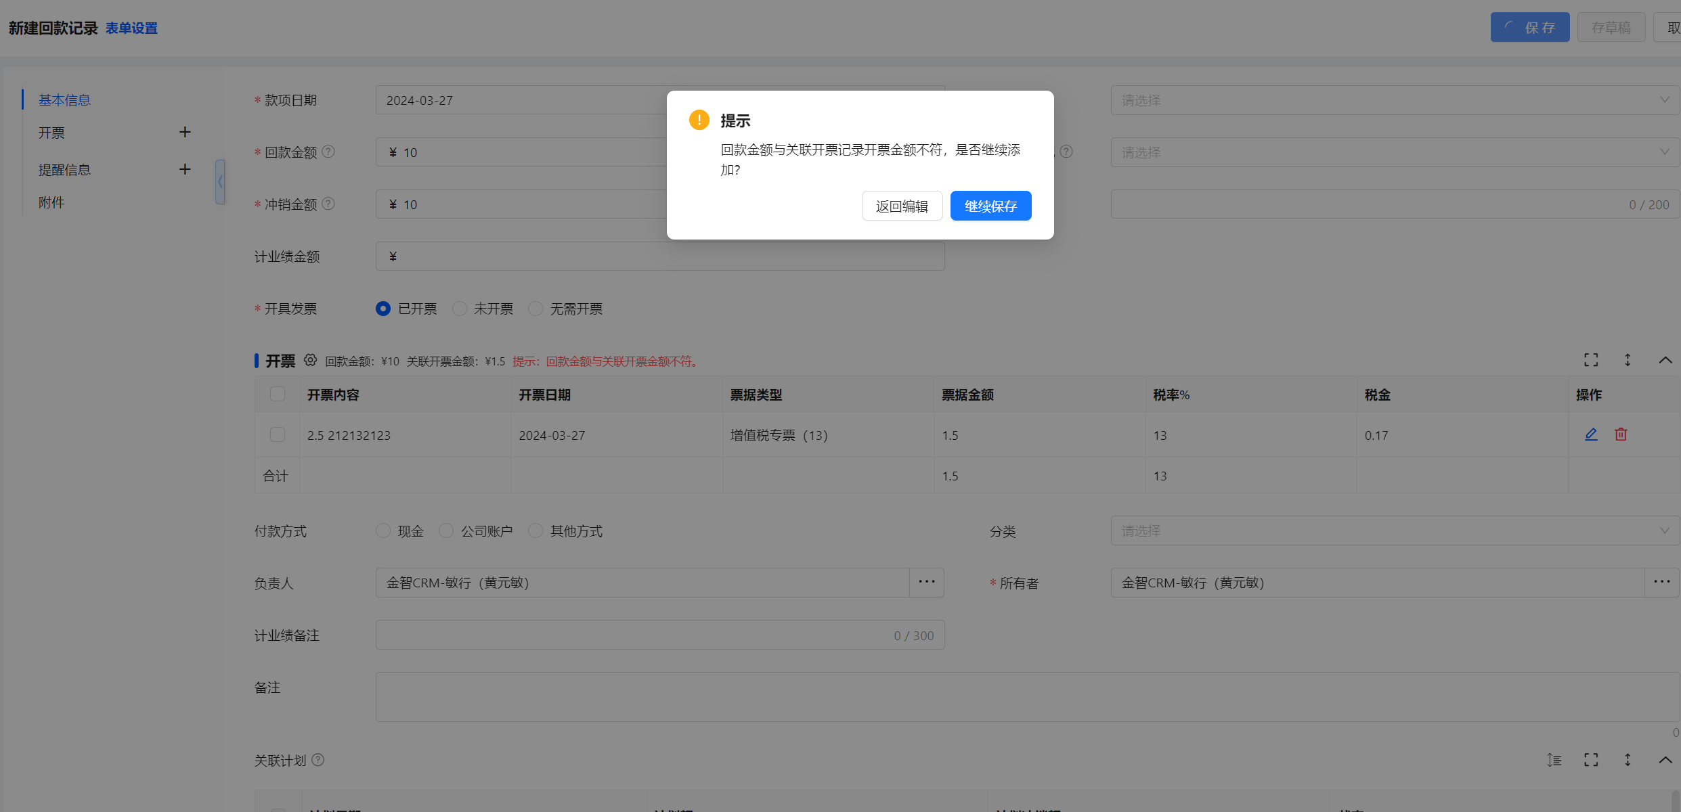
Task: Select 基本信息 in the side navigation
Action: coord(64,100)
